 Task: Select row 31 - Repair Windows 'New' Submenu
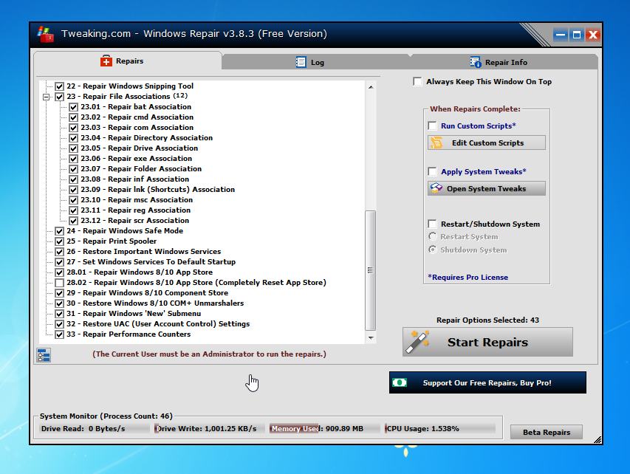pos(134,314)
